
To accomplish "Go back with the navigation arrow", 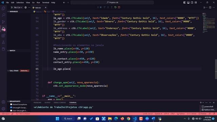I will (x=64, y=2).
